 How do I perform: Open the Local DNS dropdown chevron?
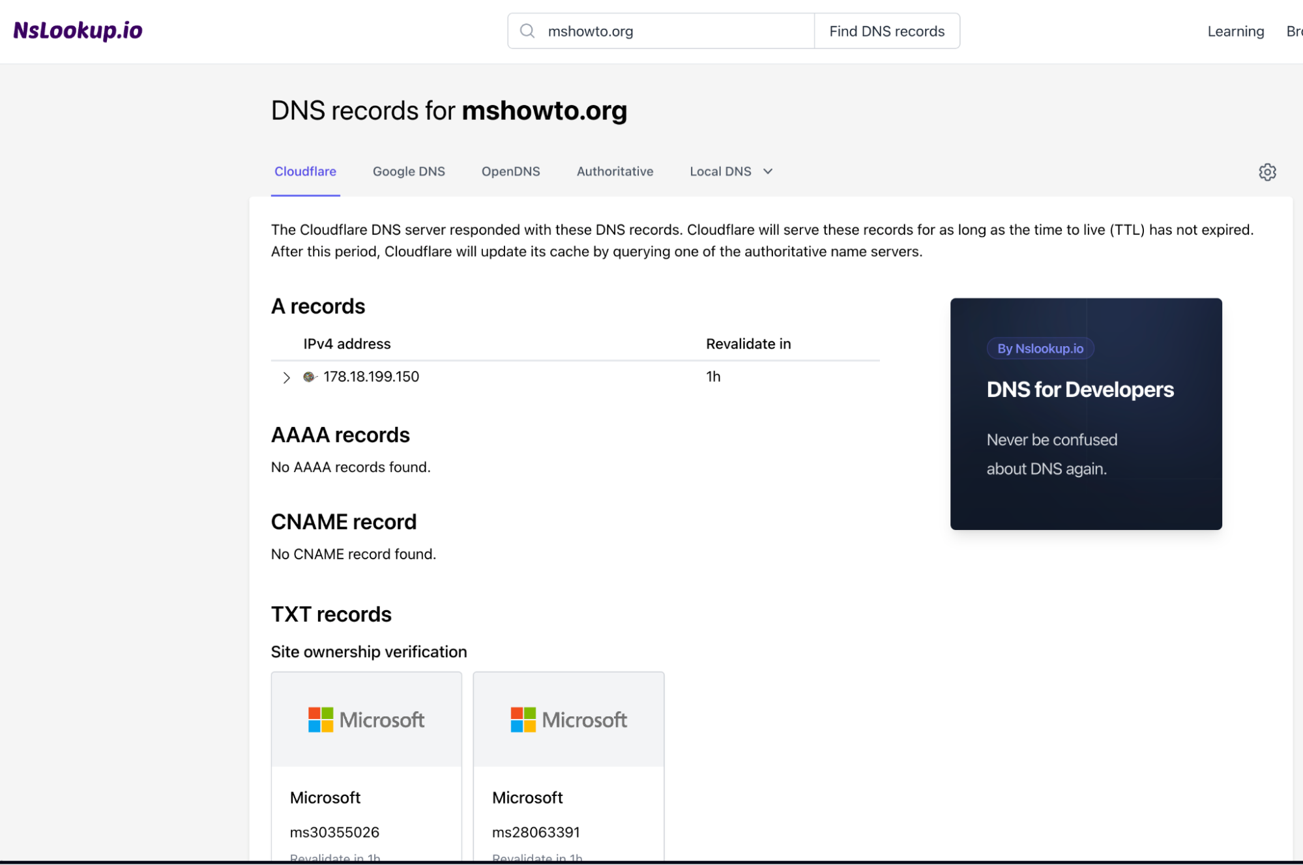pos(768,171)
